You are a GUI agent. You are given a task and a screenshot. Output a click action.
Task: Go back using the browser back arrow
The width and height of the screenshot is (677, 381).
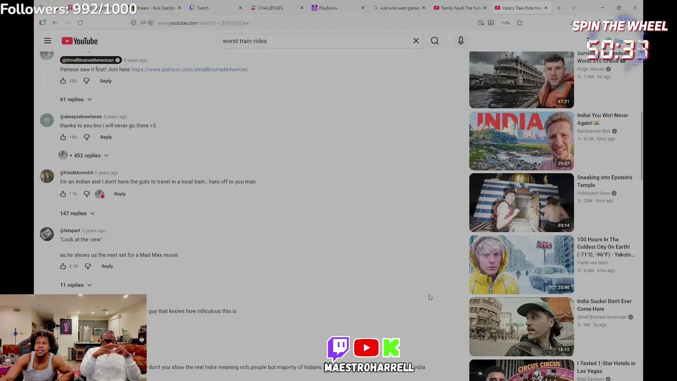(x=55, y=23)
